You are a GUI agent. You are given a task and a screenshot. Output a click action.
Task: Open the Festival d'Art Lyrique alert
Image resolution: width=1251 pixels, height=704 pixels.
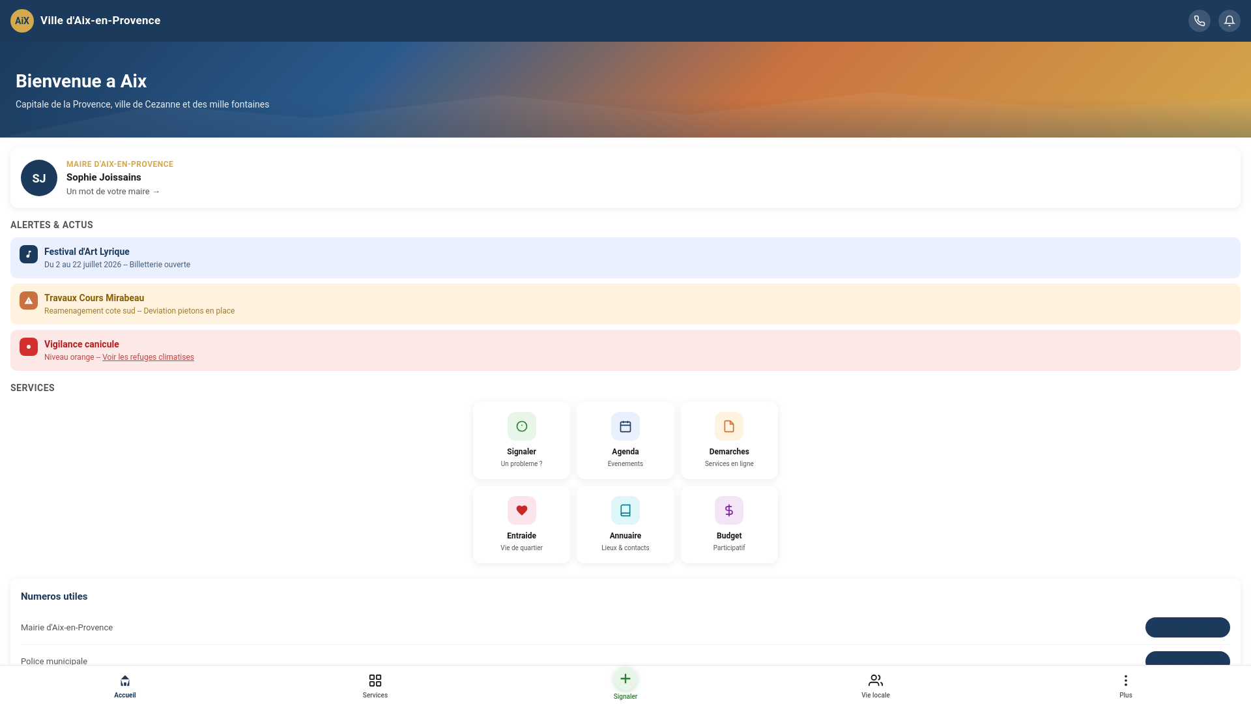tap(625, 258)
